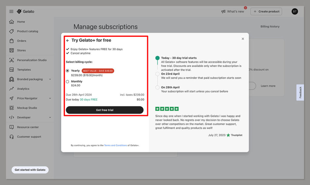This screenshot has height=185, width=310.
Task: Click the Customer support headset icon
Action: click(x=12, y=136)
